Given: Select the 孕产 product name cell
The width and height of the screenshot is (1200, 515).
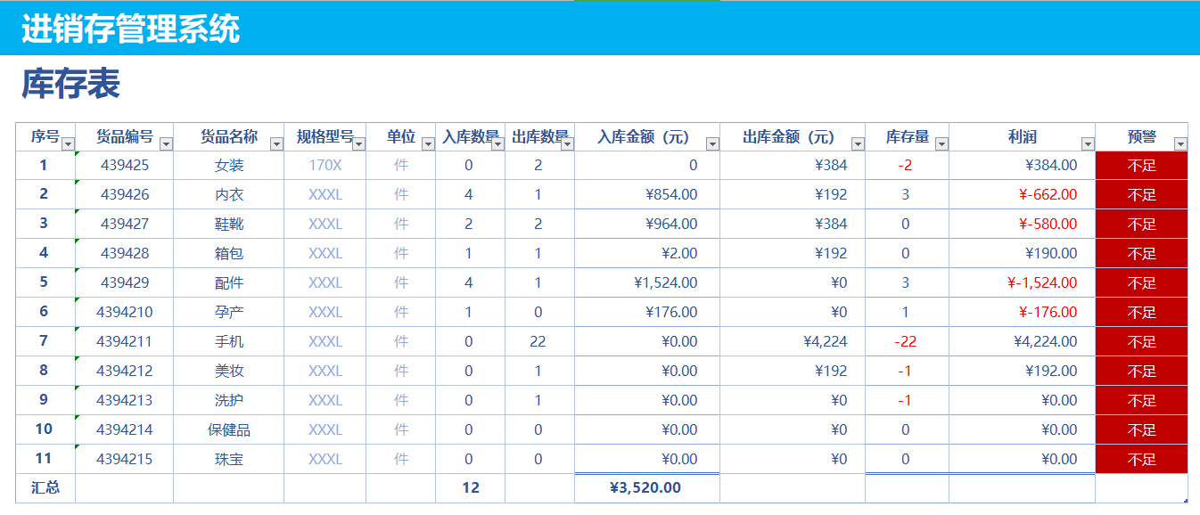Looking at the screenshot, I should pyautogui.click(x=229, y=313).
